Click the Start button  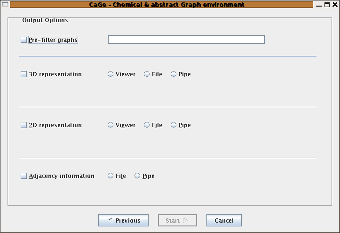pos(178,220)
